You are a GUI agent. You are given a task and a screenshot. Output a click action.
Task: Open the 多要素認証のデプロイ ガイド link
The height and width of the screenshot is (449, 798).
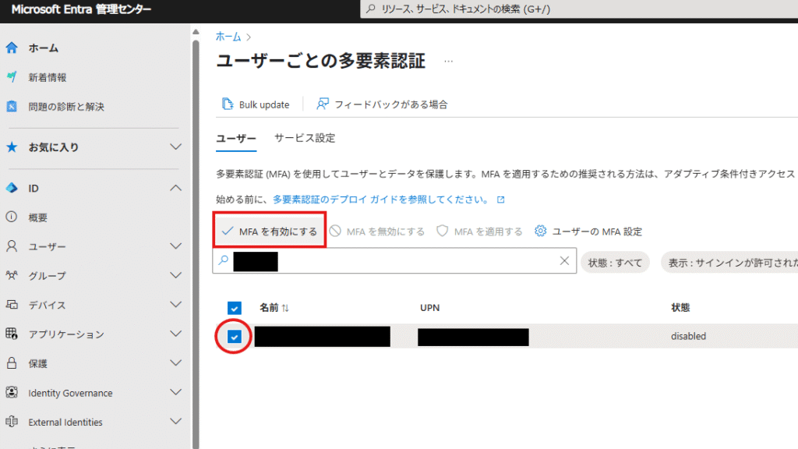click(380, 200)
